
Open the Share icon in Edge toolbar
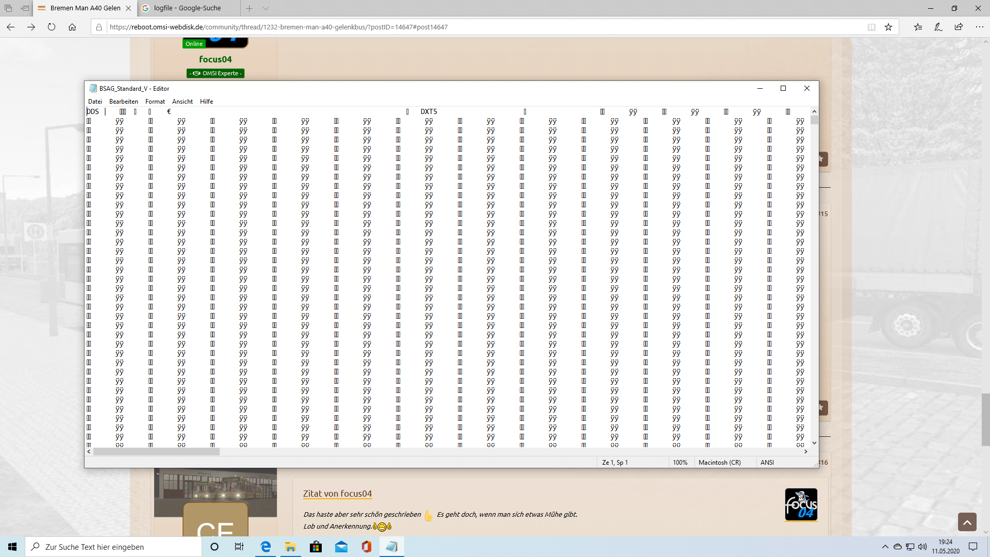tap(959, 27)
